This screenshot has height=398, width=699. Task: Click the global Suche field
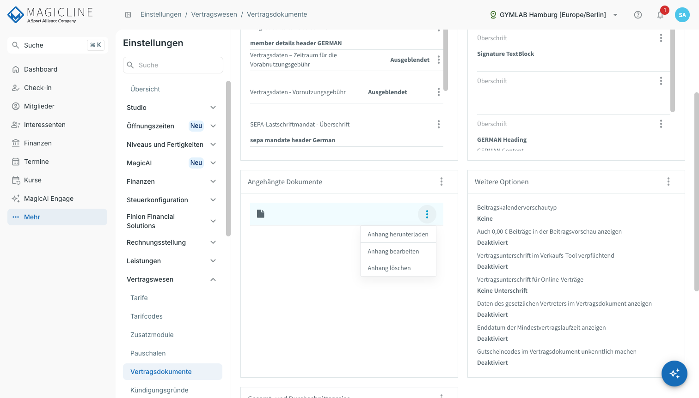pos(57,45)
